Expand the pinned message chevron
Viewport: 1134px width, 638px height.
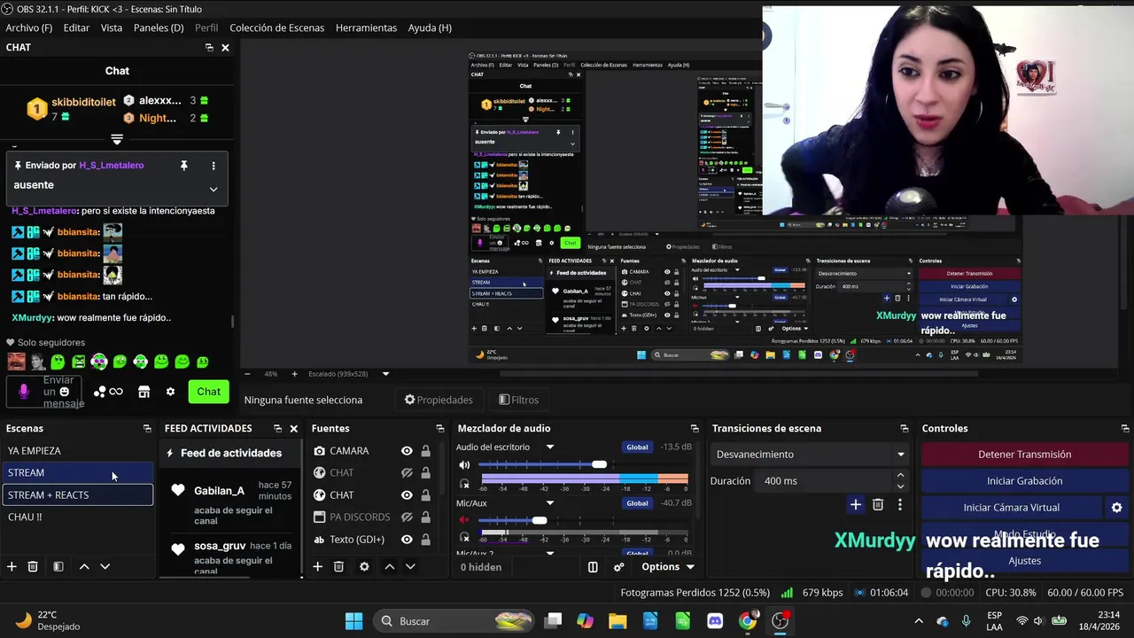[x=214, y=189]
